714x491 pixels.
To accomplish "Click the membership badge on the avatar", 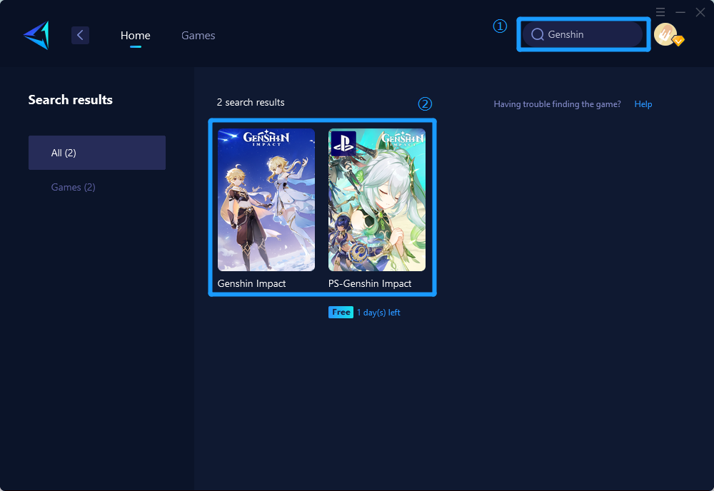I will [x=678, y=41].
